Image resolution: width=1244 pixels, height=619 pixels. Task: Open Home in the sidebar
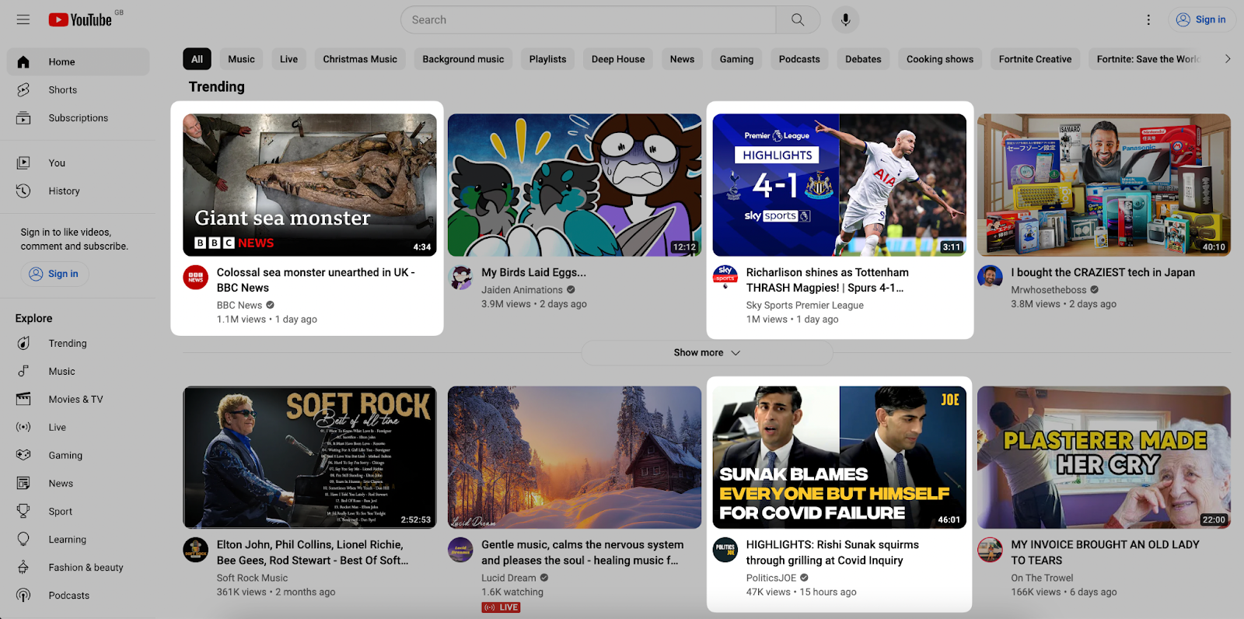coord(78,61)
